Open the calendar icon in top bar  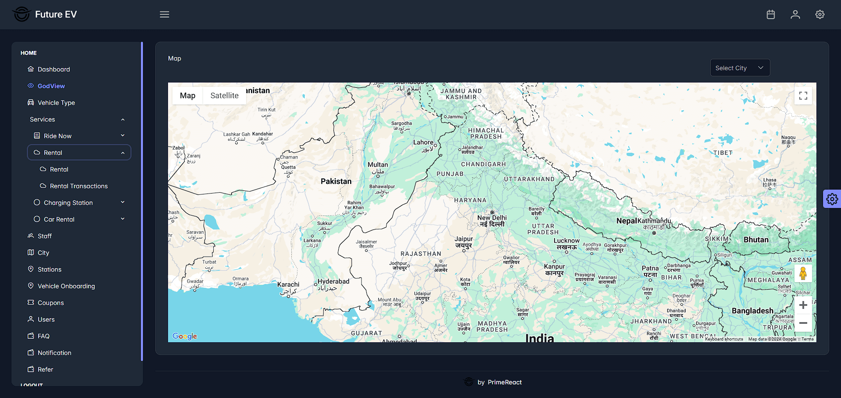[x=771, y=14]
